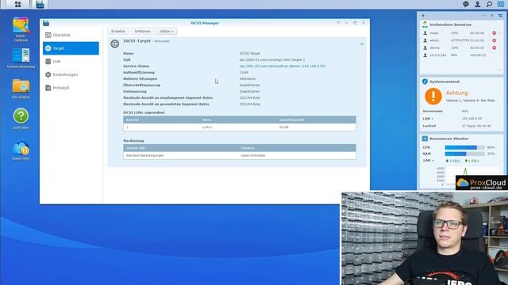Select the Standard-Berechtigungen masking row
Screen dimensions: 508x285
pyautogui.click(x=240, y=155)
